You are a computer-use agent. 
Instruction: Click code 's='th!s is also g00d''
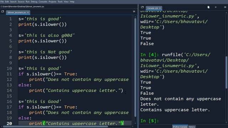46,36
